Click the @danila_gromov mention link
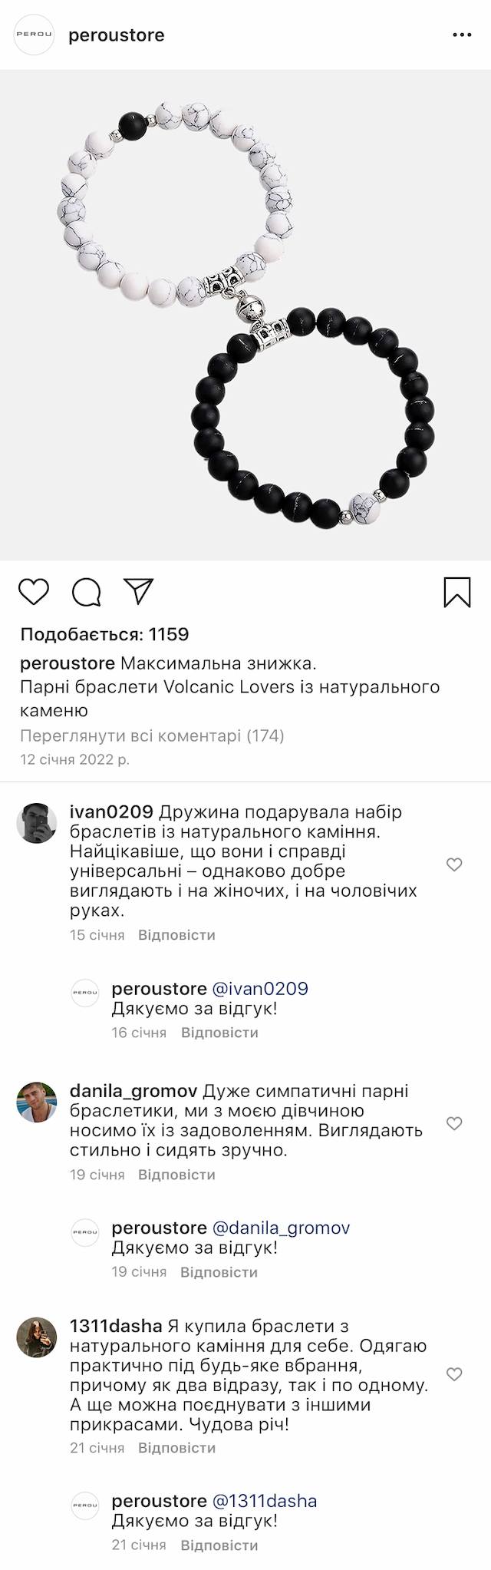Viewport: 491px width, 1570px height. pyautogui.click(x=280, y=1228)
